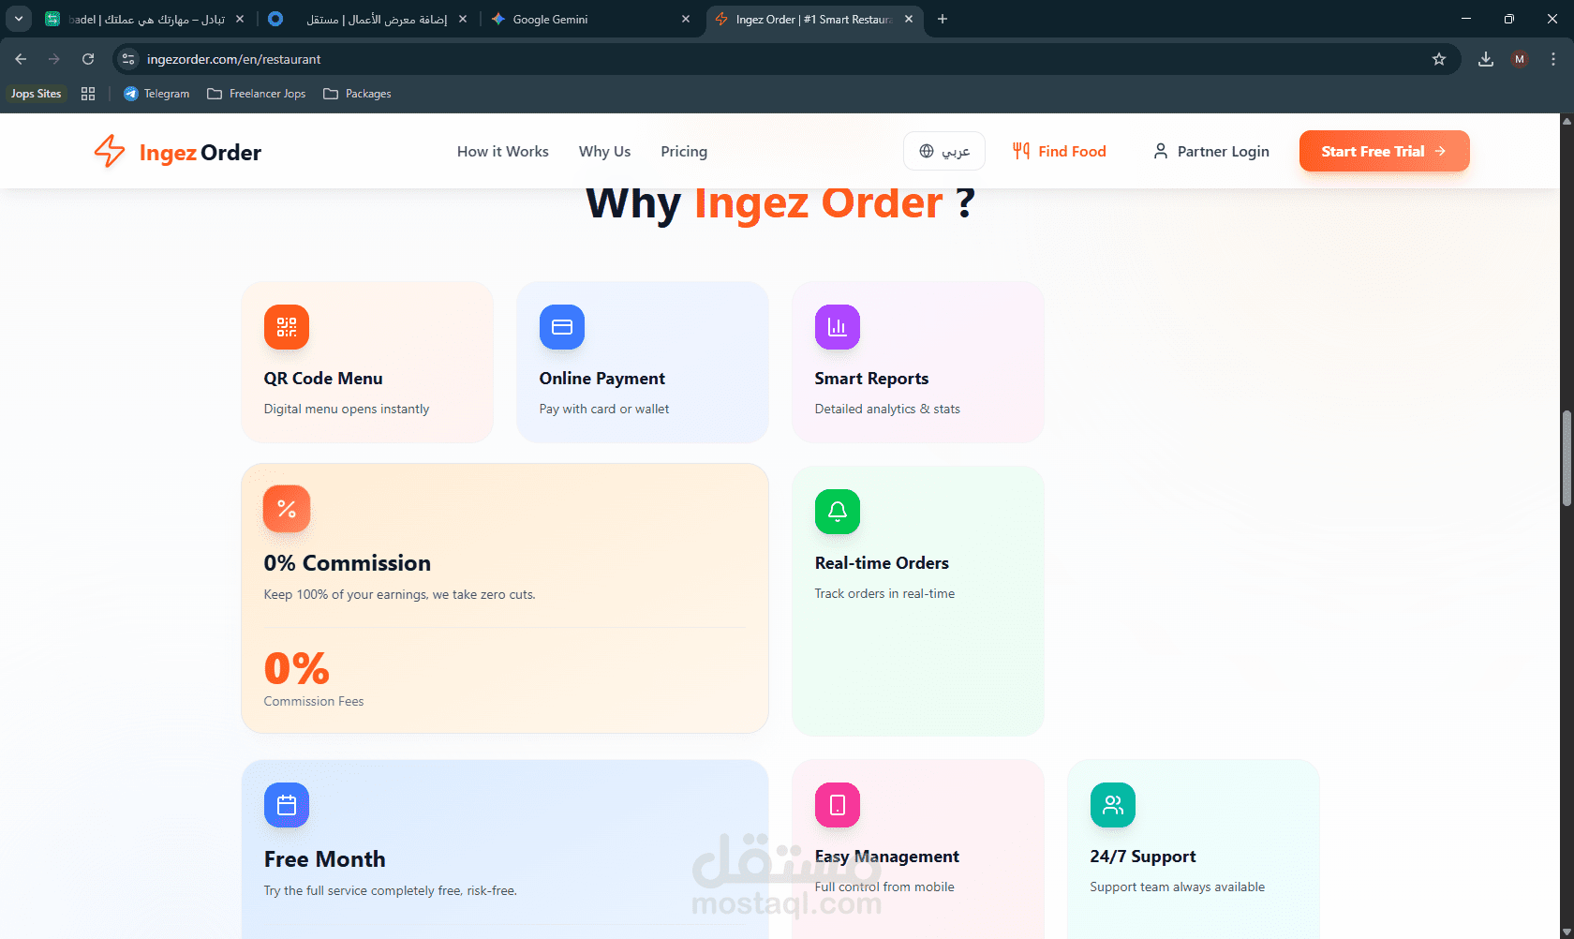Click the 24/7 Support heading
Viewport: 1574px width, 939px height.
[x=1143, y=857]
